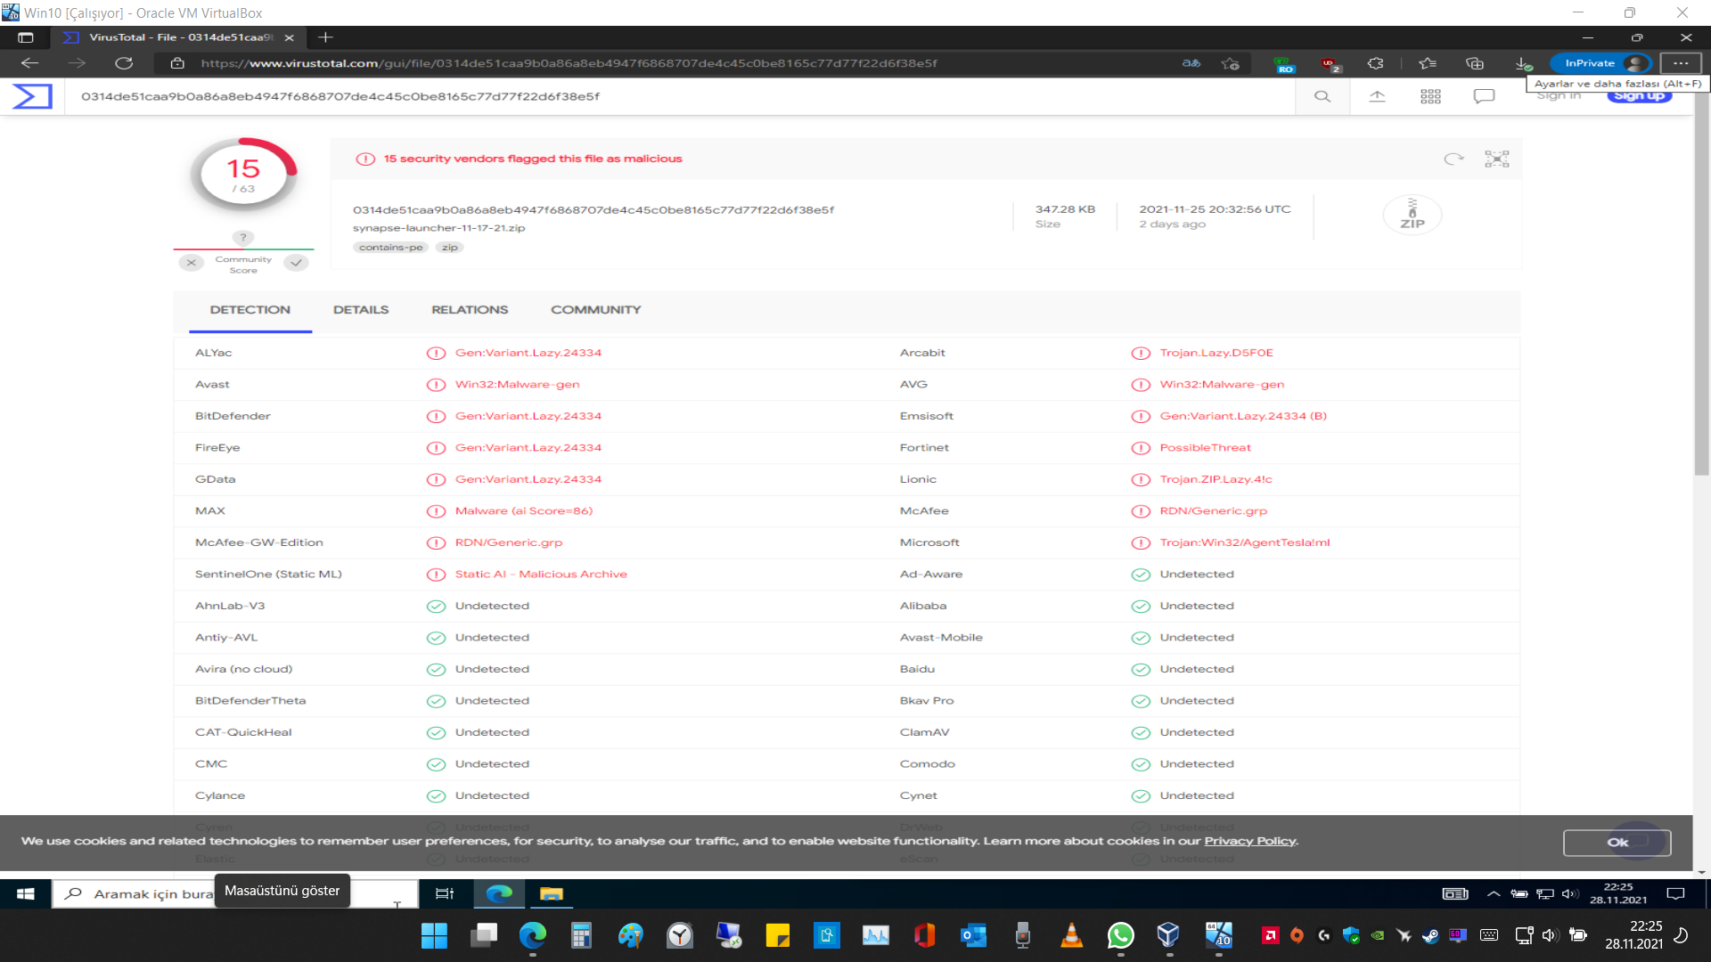Vote positive with community check button
The height and width of the screenshot is (962, 1711).
coord(297,263)
